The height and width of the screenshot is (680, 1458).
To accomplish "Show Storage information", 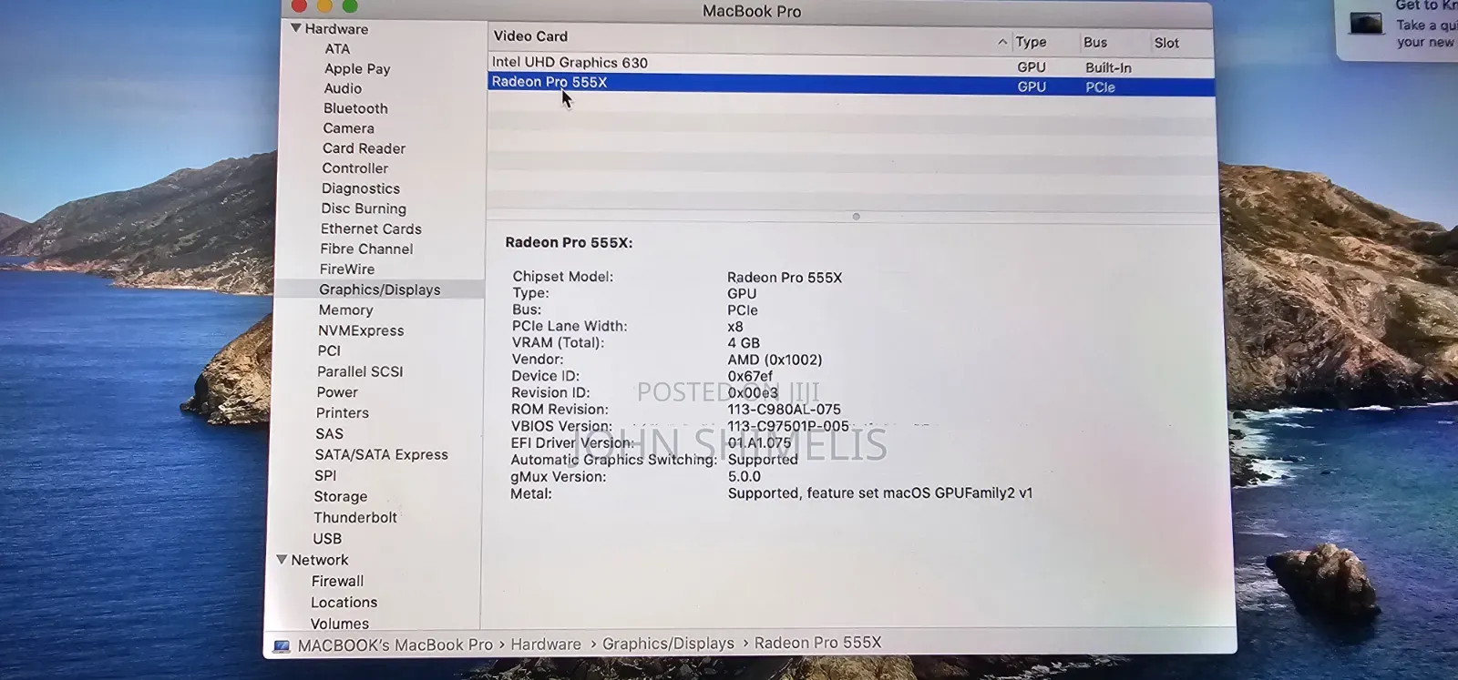I will pos(340,497).
